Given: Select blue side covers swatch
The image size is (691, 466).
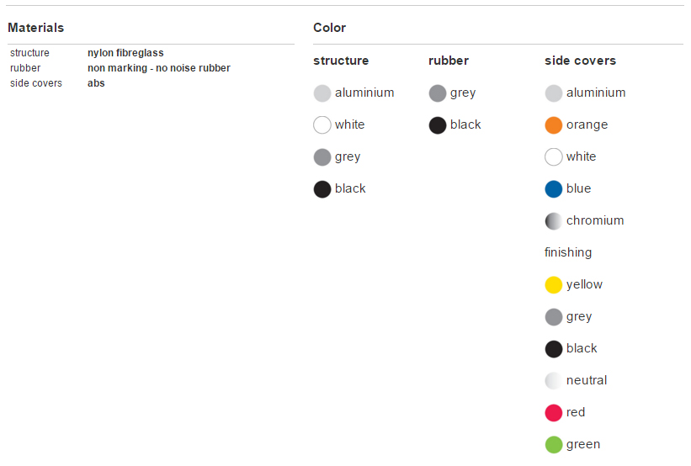Looking at the screenshot, I should [554, 189].
